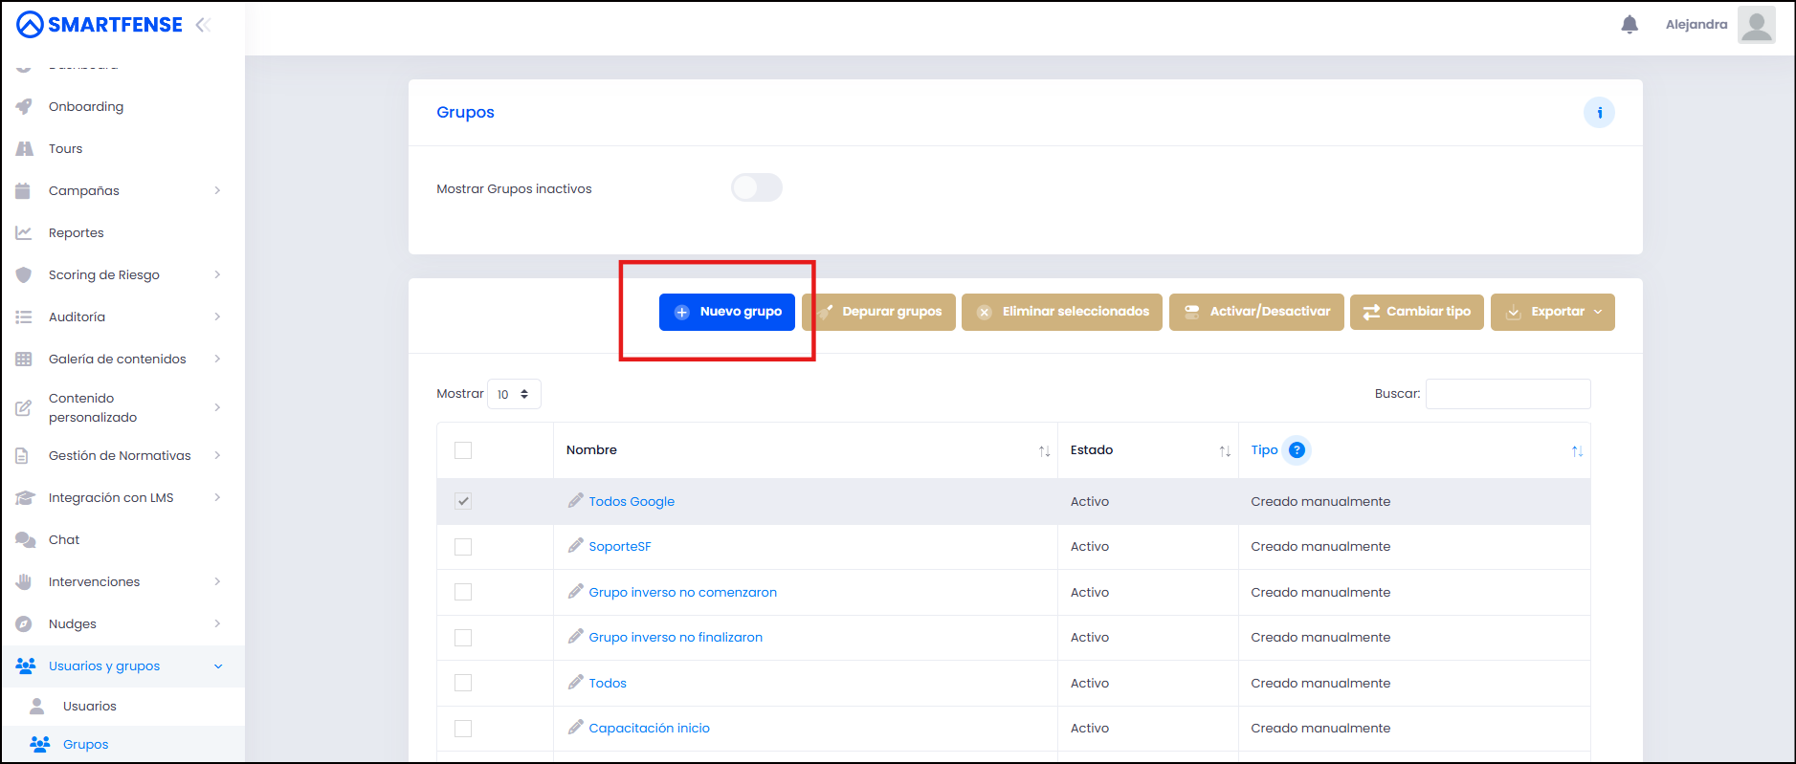The width and height of the screenshot is (1796, 764).
Task: Sort table by Estado arrows
Action: [x=1225, y=451]
